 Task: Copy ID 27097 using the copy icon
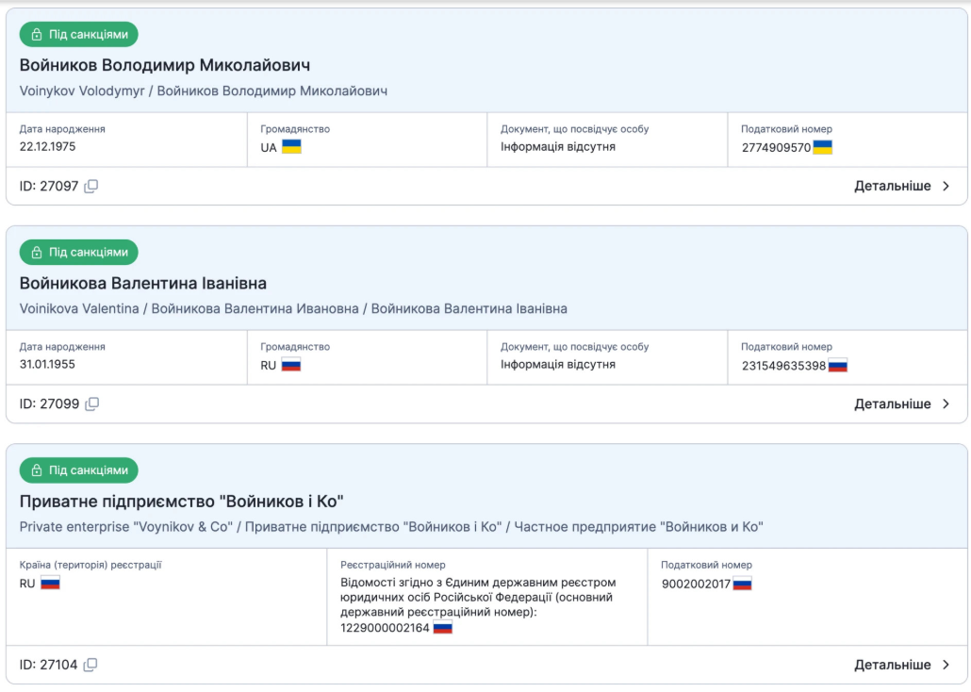tap(91, 187)
